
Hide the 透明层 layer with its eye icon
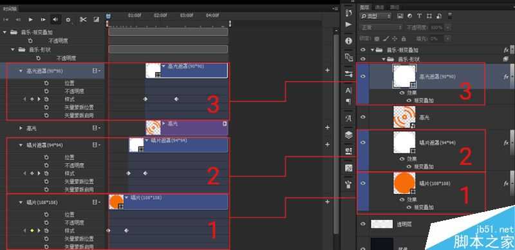363,224
